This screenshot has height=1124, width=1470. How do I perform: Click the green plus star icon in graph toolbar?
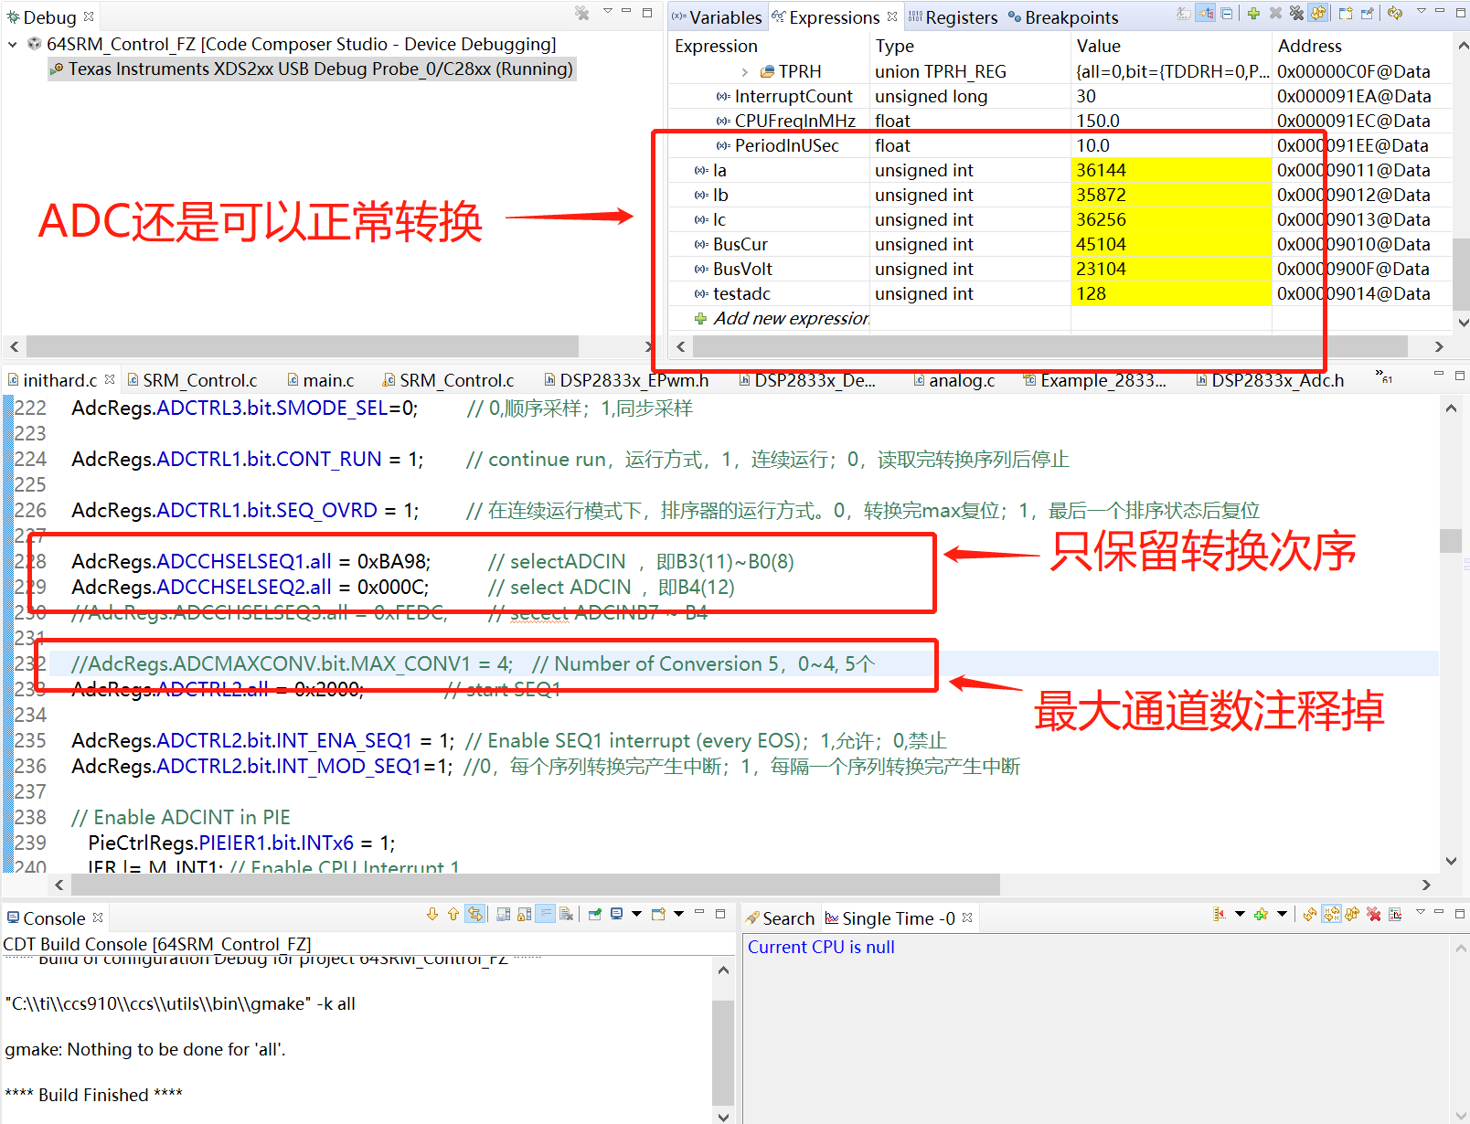[1262, 914]
